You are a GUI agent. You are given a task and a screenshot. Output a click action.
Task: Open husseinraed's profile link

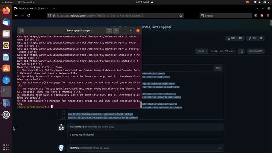coord(77,127)
